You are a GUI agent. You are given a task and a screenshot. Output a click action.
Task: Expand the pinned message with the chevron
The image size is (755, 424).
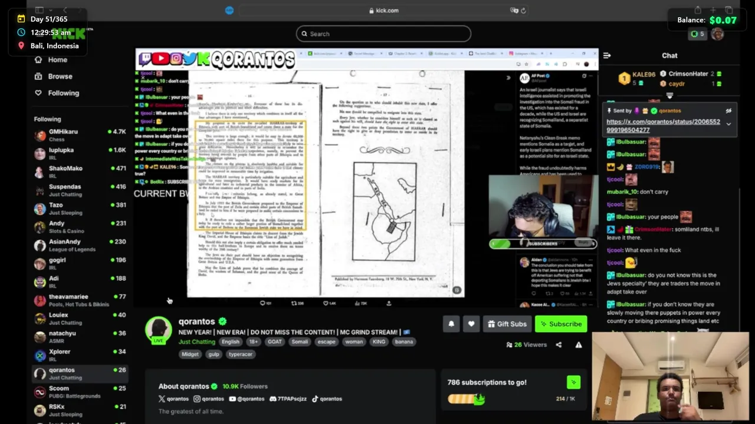pyautogui.click(x=728, y=124)
